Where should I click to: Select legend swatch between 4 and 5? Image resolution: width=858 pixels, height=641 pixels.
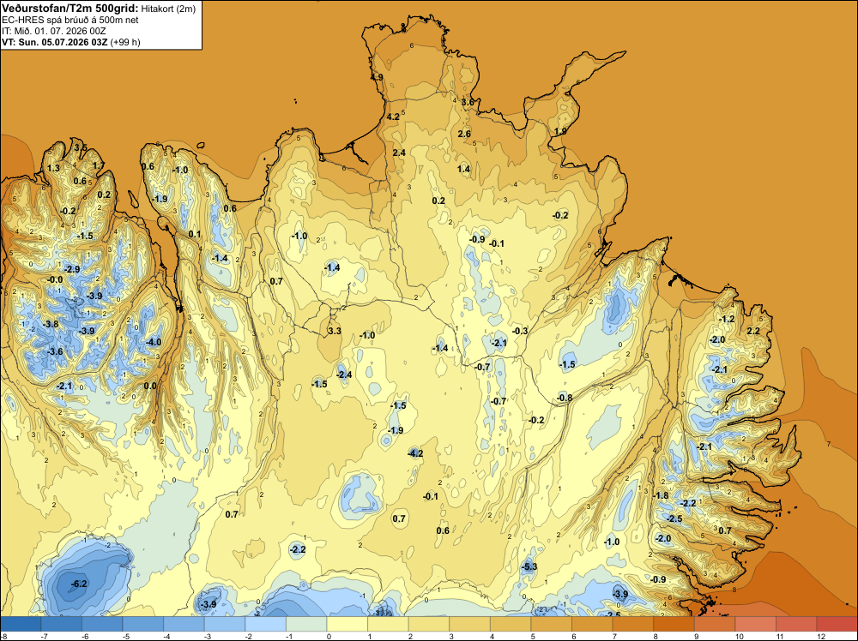(510, 624)
